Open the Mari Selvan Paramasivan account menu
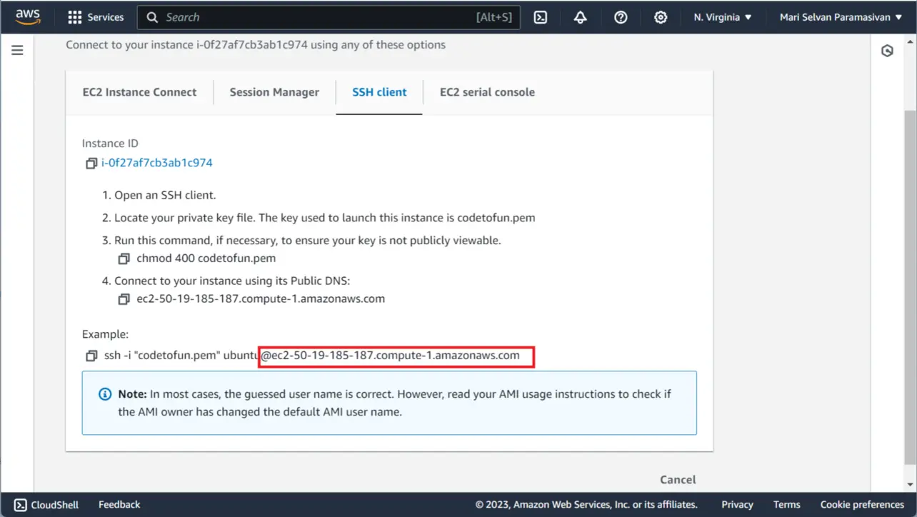This screenshot has width=917, height=517. coord(841,17)
